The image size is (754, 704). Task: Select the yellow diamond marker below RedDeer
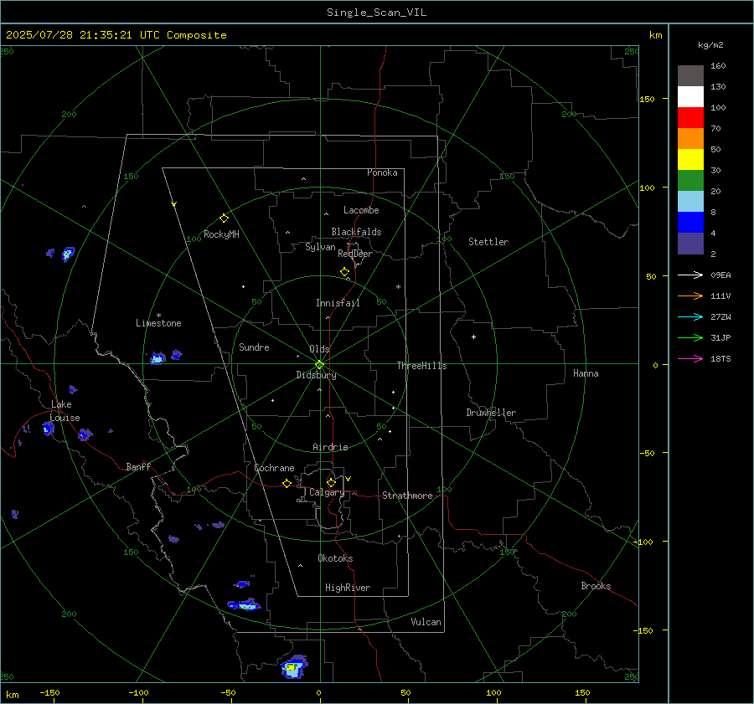tap(344, 272)
